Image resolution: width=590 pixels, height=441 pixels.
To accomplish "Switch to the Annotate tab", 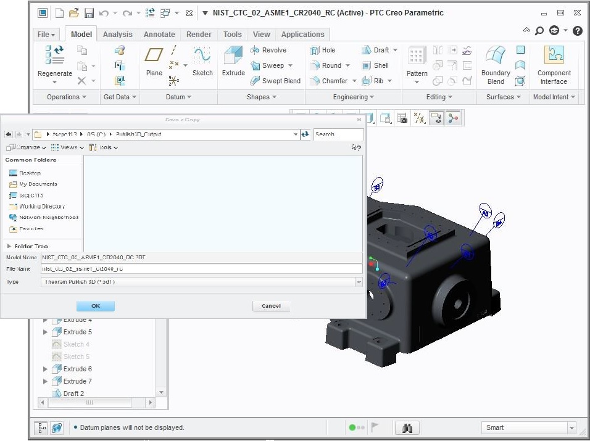I will point(159,34).
